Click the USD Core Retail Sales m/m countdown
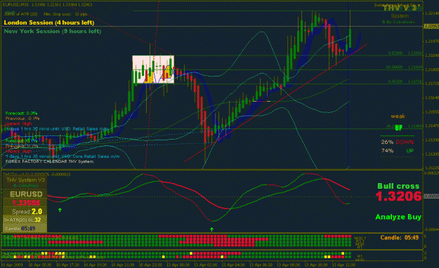This screenshot has width=439, height=268. pos(63,156)
